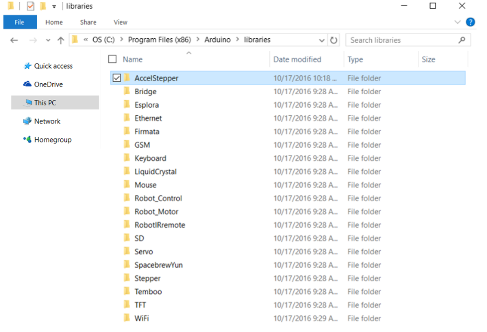Click the Search libraries input field
This screenshot has width=487, height=332.
(400, 40)
